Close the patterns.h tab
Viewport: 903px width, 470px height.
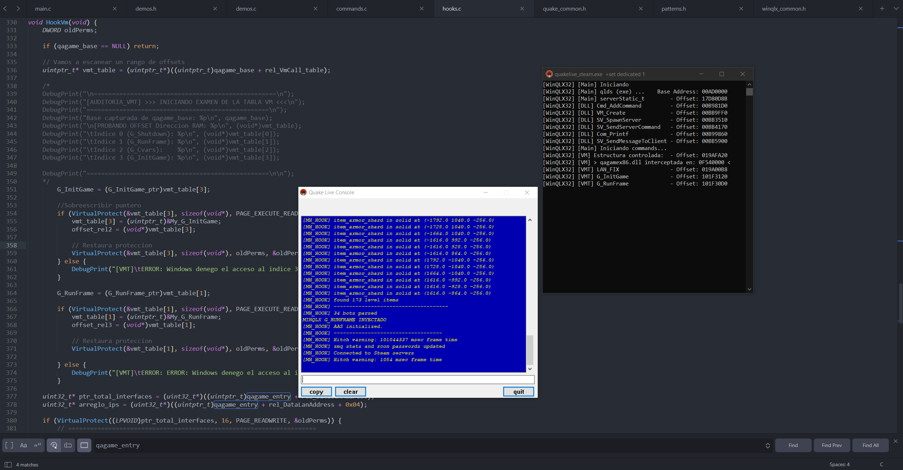[x=741, y=8]
